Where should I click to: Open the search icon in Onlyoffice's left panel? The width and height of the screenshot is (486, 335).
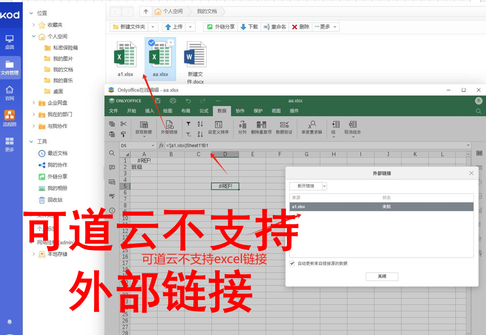[x=112, y=153]
